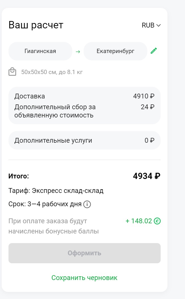The width and height of the screenshot is (185, 299).
Task: Click the Сохранить черновик link
Action: [x=84, y=278]
